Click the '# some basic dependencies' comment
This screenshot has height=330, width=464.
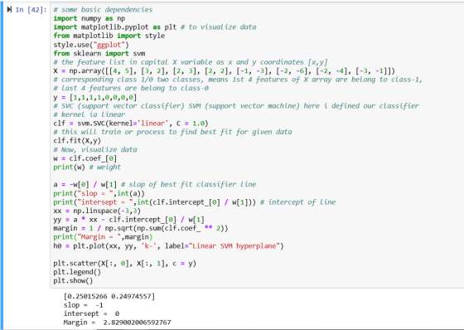103,9
